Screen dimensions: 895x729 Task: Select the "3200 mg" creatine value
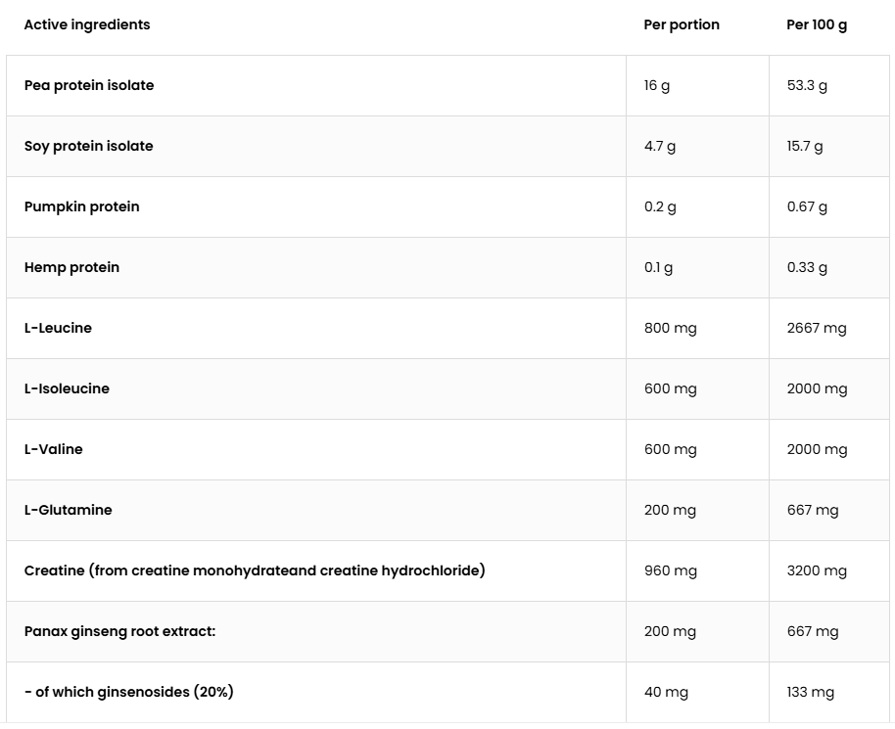[817, 570]
